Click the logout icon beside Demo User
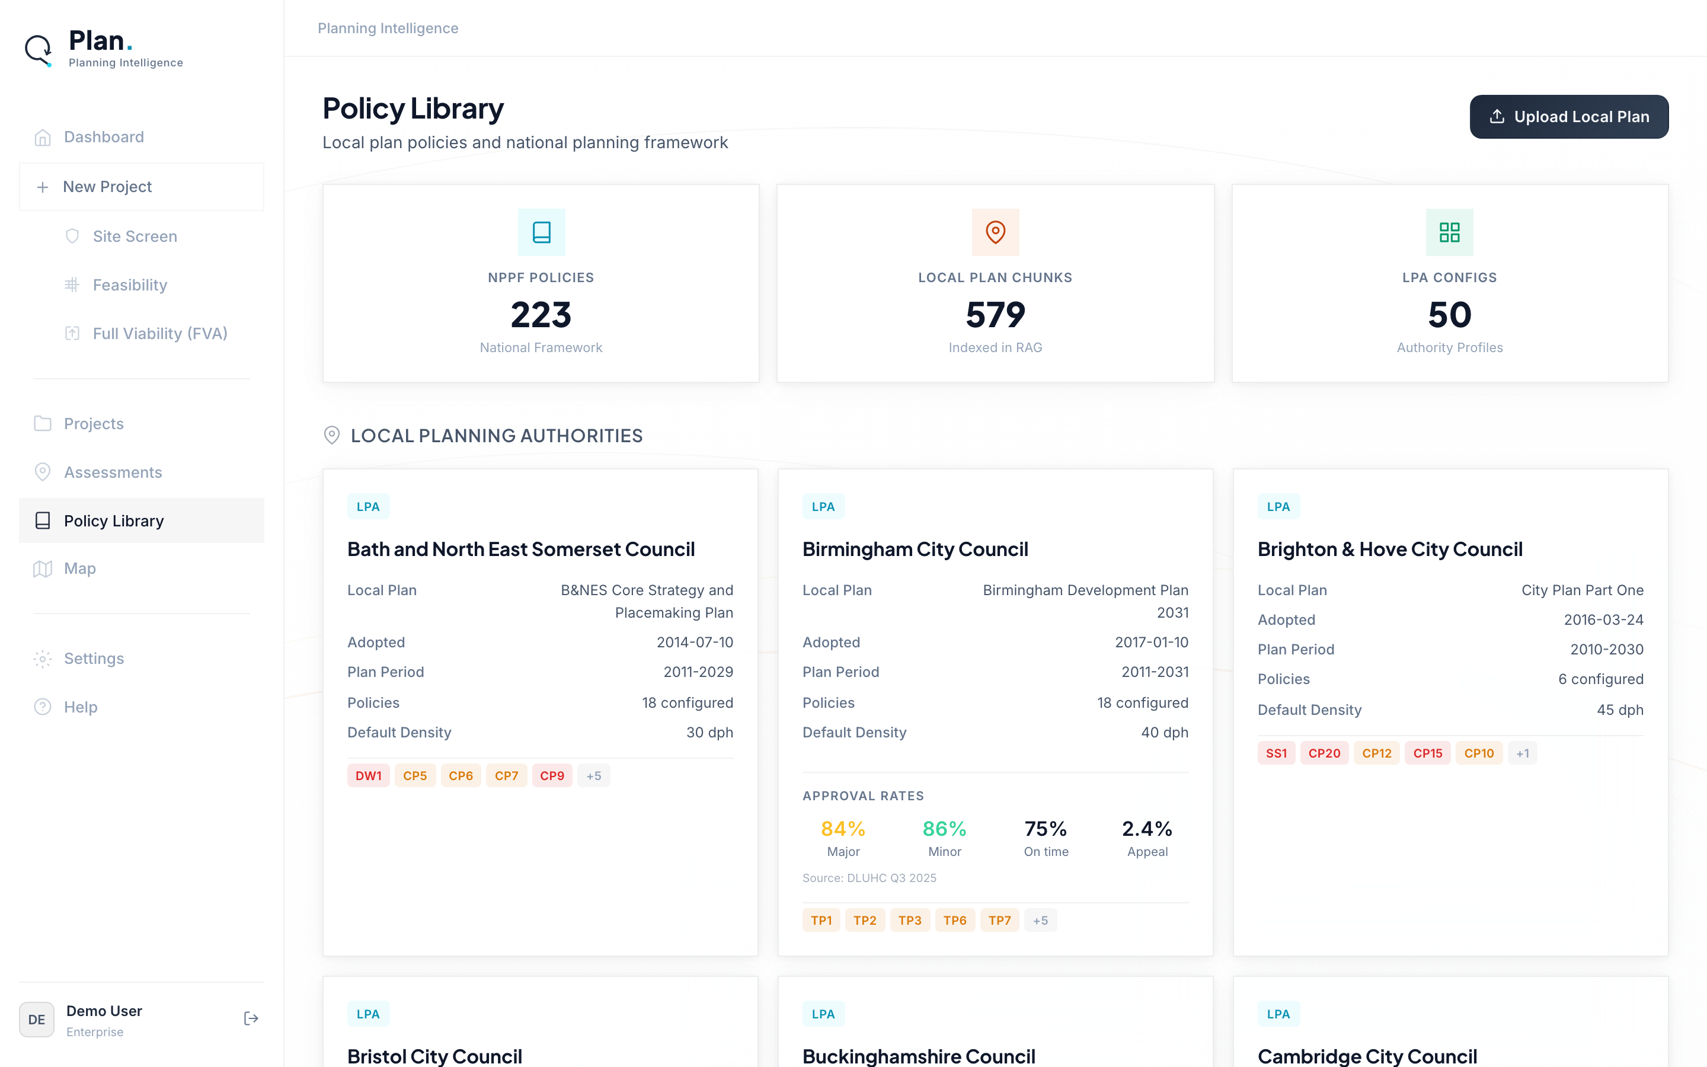Image resolution: width=1707 pixels, height=1067 pixels. pos(250,1018)
